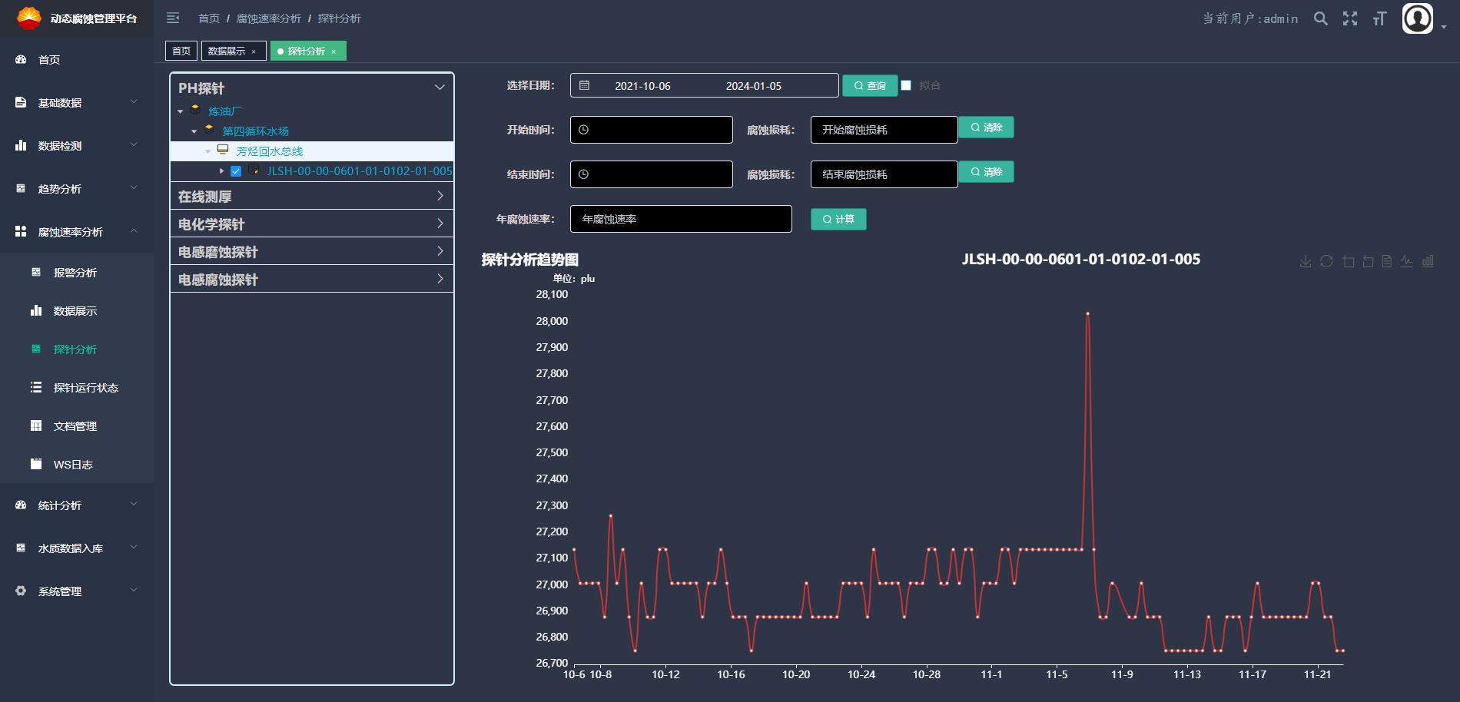The height and width of the screenshot is (702, 1460).
Task: Click the 结束时间 input field
Action: (x=652, y=174)
